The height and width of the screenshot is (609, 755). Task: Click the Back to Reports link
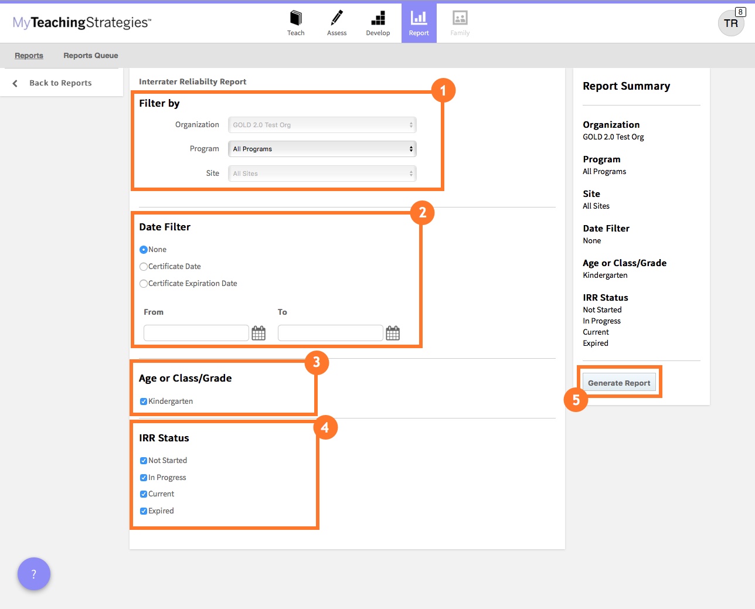click(x=60, y=83)
